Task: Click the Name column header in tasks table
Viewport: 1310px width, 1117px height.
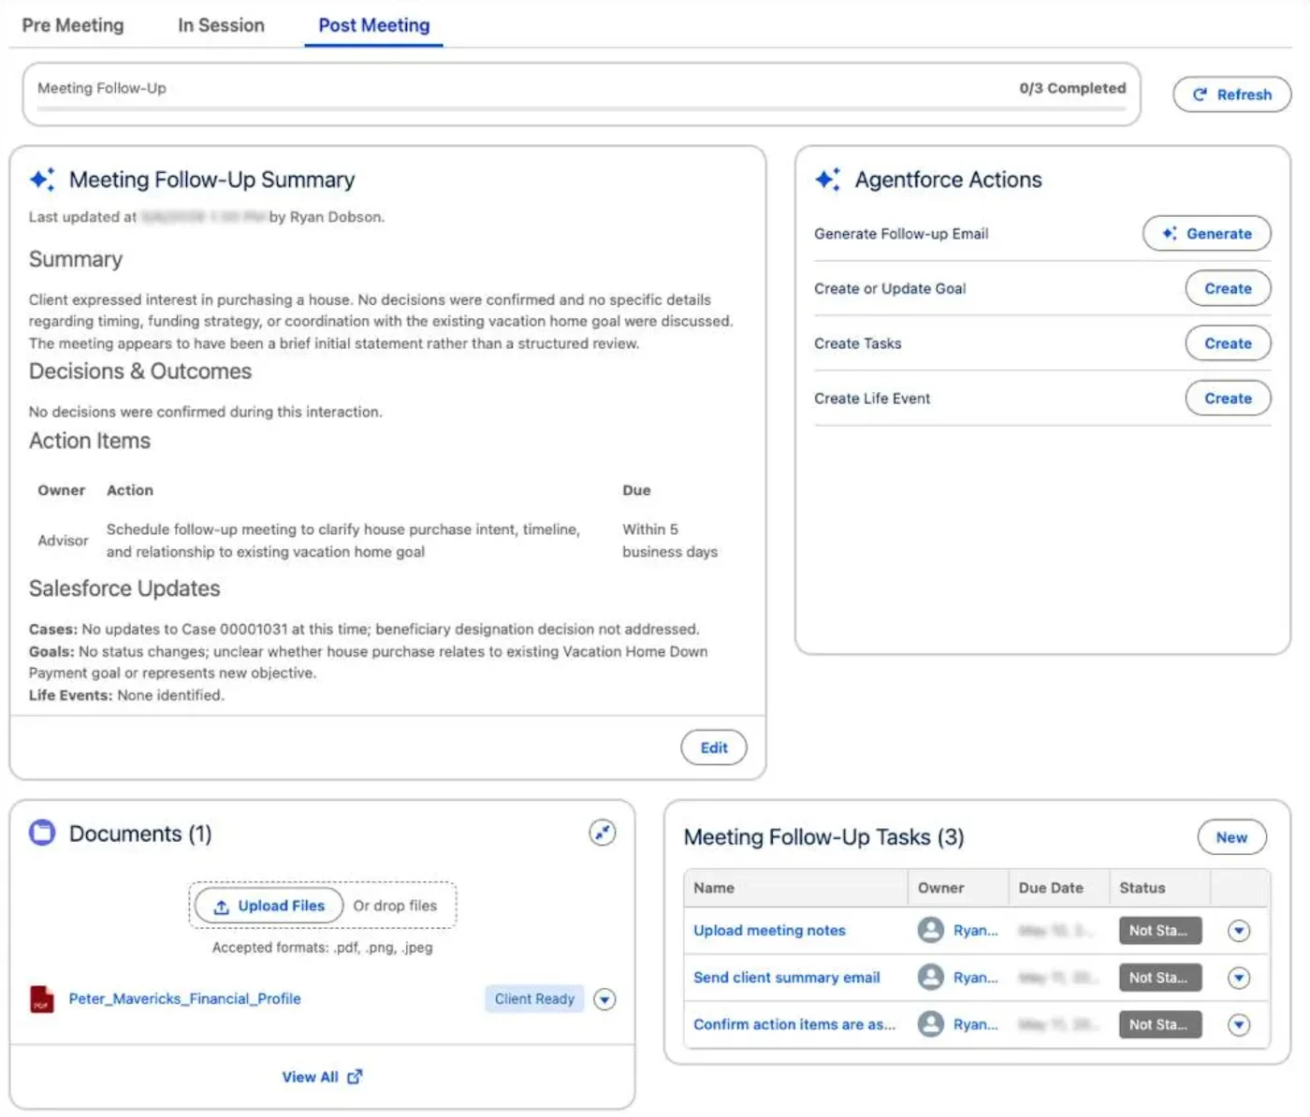Action: (x=795, y=888)
